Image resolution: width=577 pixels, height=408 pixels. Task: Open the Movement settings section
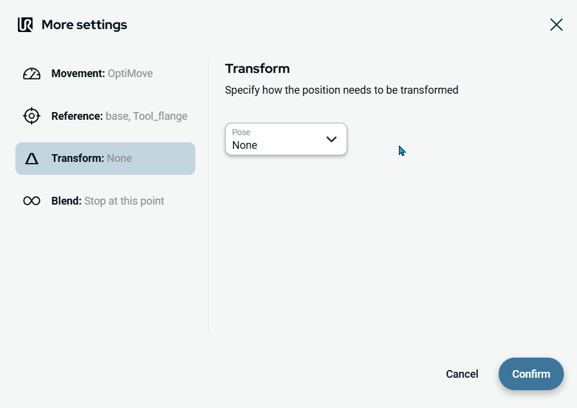78,74
